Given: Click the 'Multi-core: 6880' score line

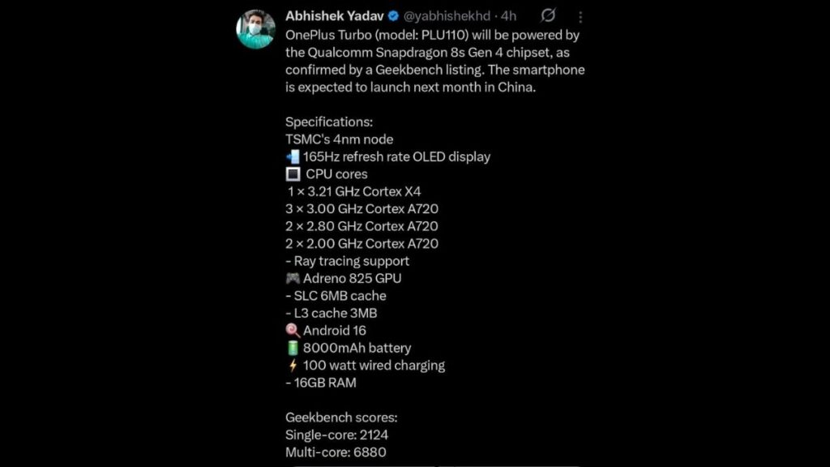Looking at the screenshot, I should tap(333, 452).
